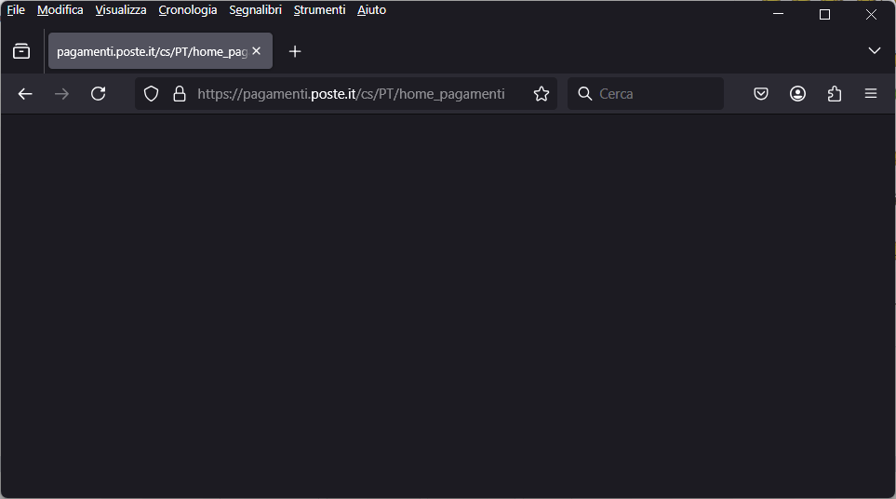This screenshot has height=499, width=896.
Task: Close the pagamenti.poste.it tab
Action: [257, 51]
